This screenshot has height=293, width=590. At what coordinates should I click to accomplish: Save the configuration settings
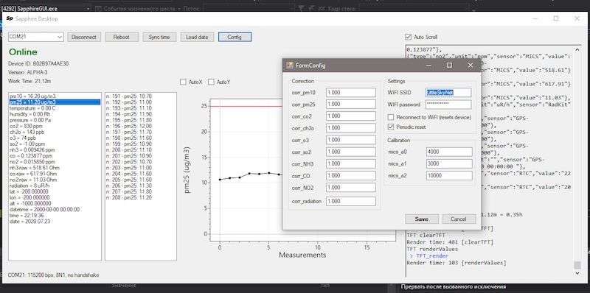coord(422,219)
